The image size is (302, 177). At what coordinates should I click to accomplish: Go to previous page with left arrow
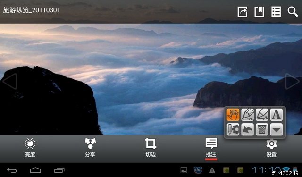[9, 81]
